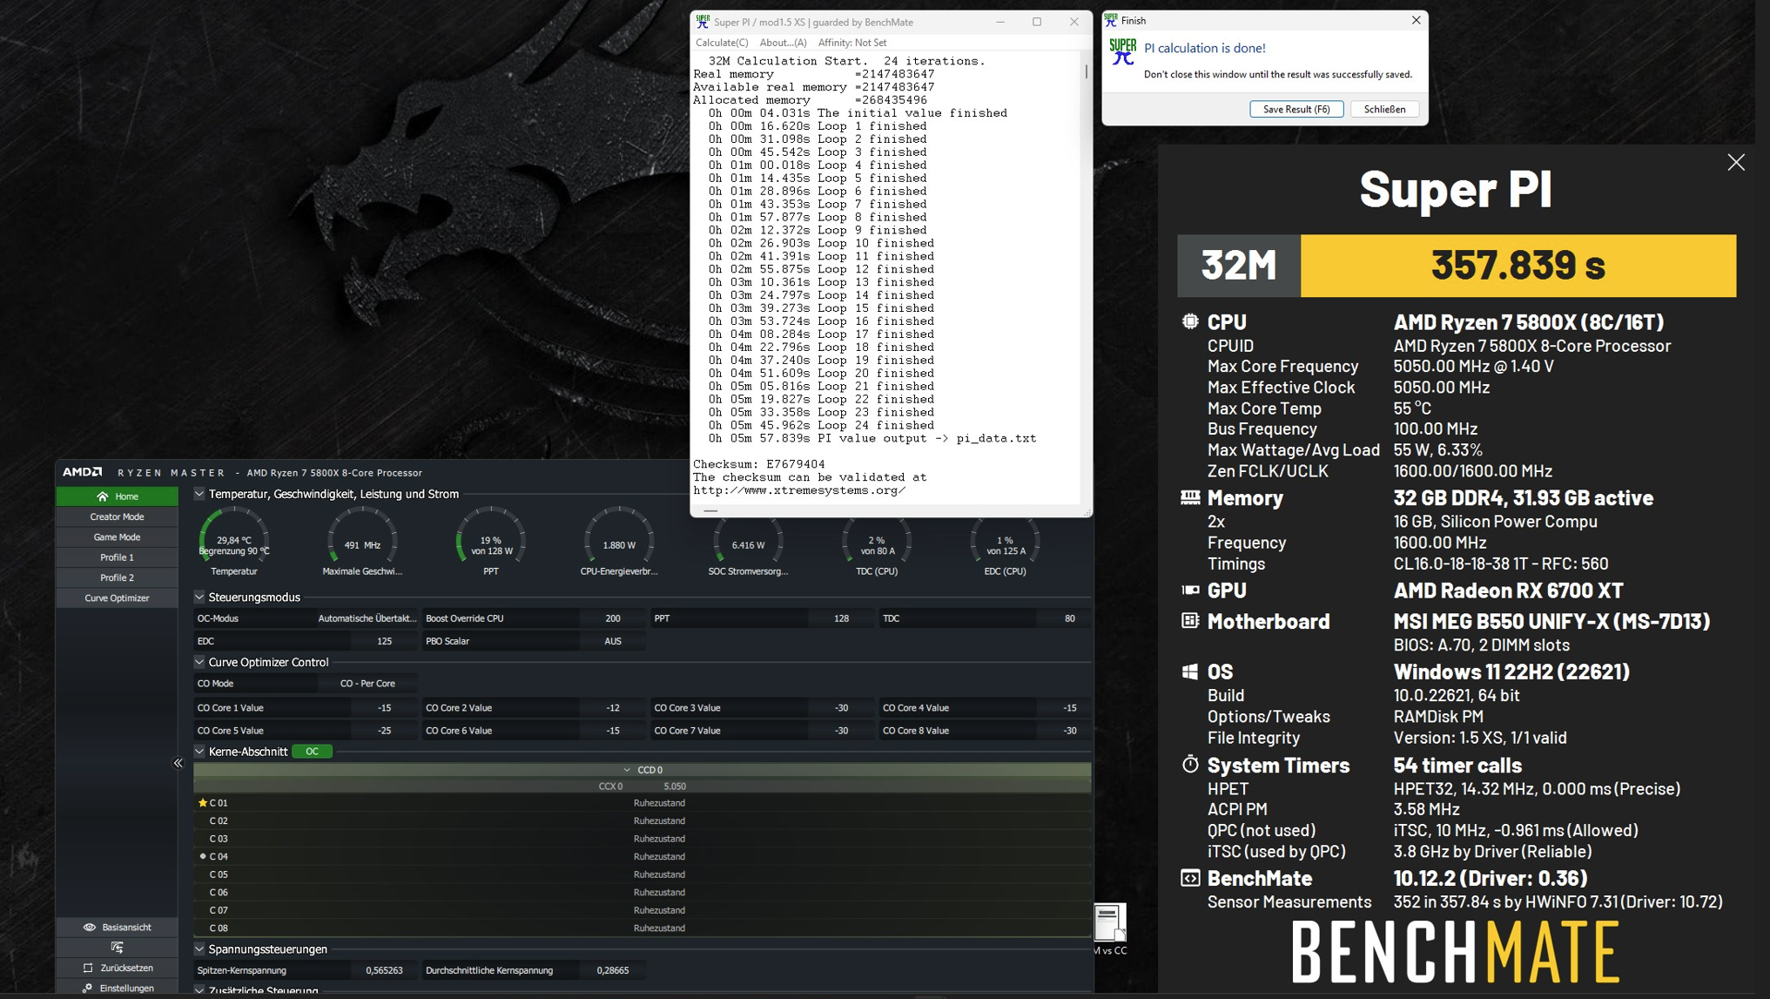
Task: Click the Home icon in Ryzen Master sidebar
Action: [x=103, y=496]
